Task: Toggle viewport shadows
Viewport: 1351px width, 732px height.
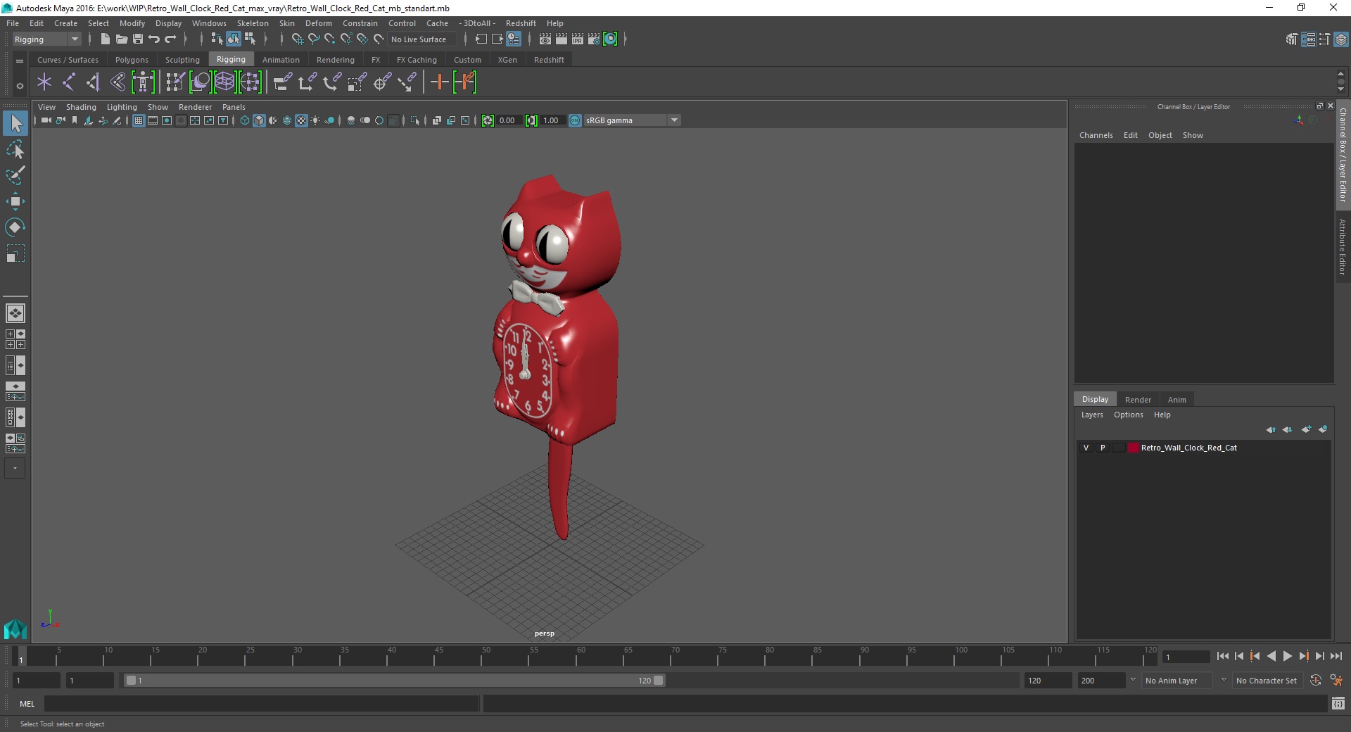Action: (x=329, y=120)
